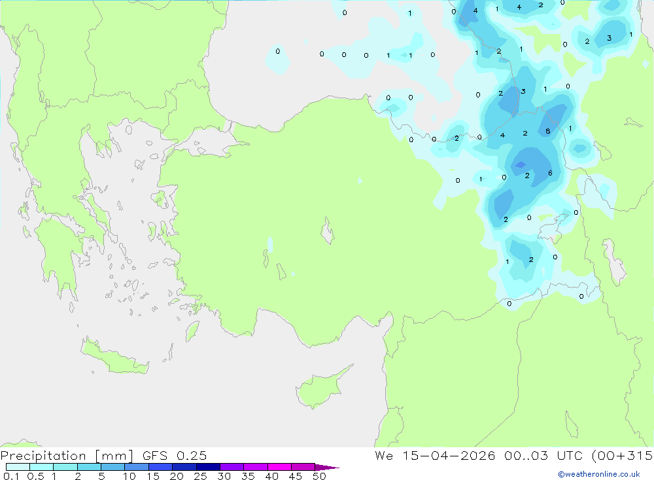Click the "[mm]" unit label
This screenshot has width=654, height=480.
point(114,456)
